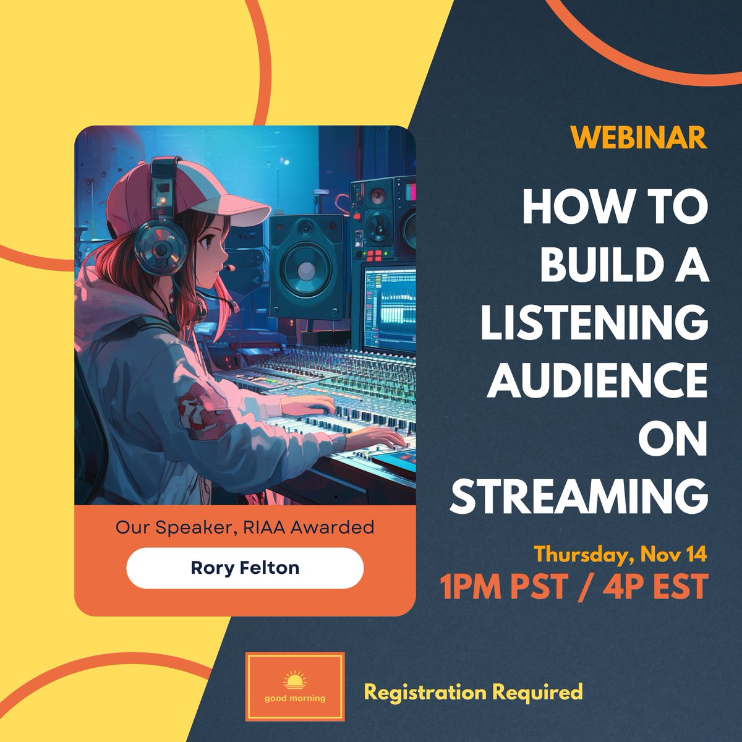
Task: Click the Our Speaker, RIAA Awarded caption
Action: [x=245, y=527]
